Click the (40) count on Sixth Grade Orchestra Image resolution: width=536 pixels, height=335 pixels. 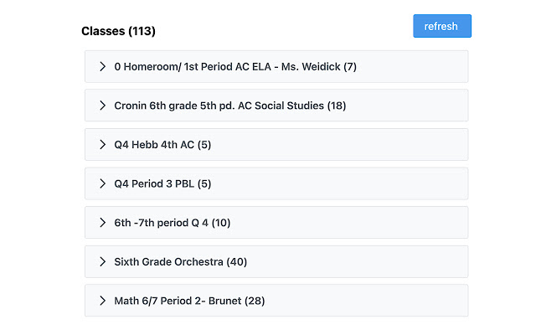[x=237, y=261]
